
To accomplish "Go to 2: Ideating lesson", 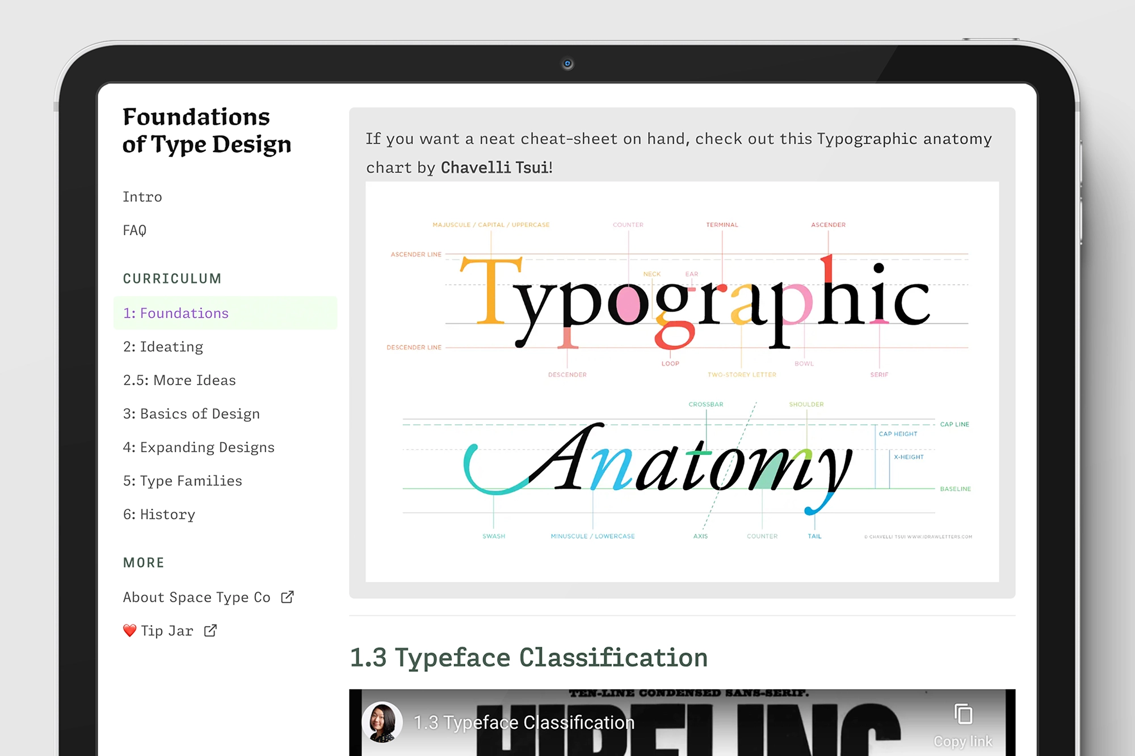I will 163,347.
